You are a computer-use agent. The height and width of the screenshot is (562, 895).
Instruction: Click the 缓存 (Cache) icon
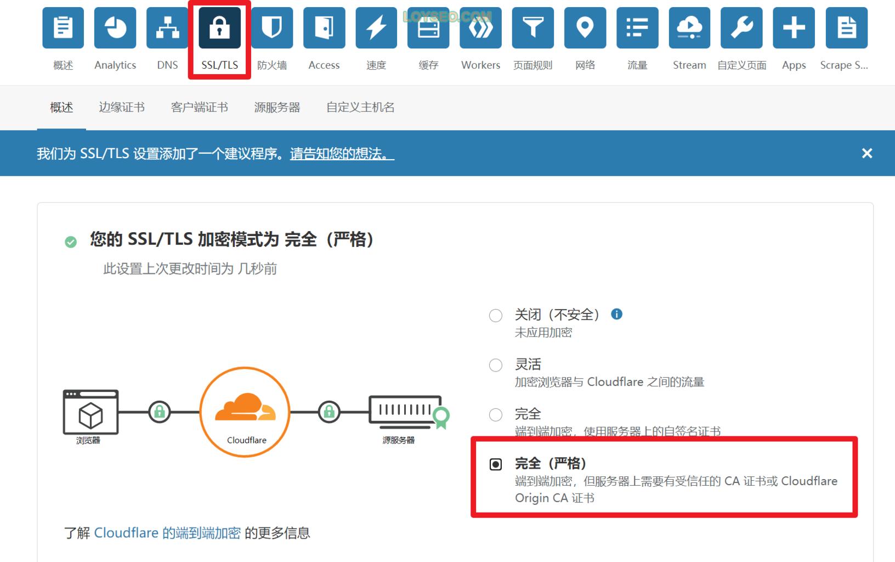point(428,27)
